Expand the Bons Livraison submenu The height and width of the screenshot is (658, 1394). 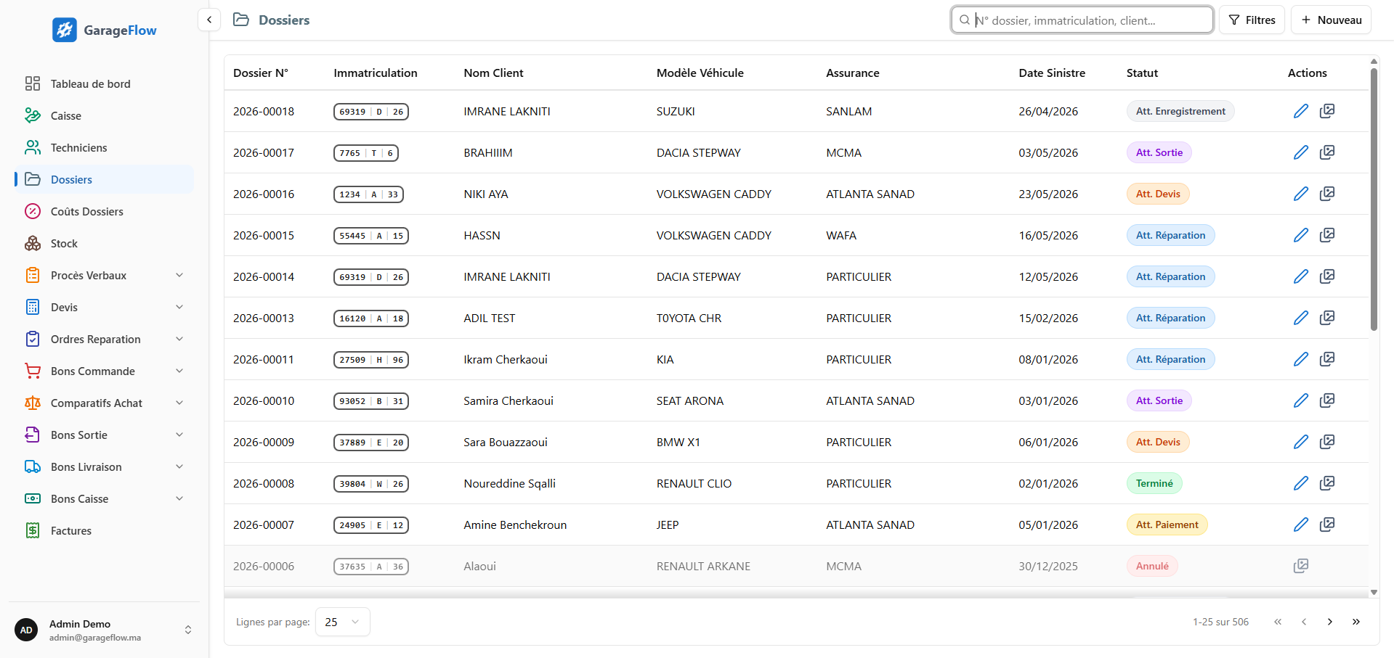pyautogui.click(x=179, y=466)
